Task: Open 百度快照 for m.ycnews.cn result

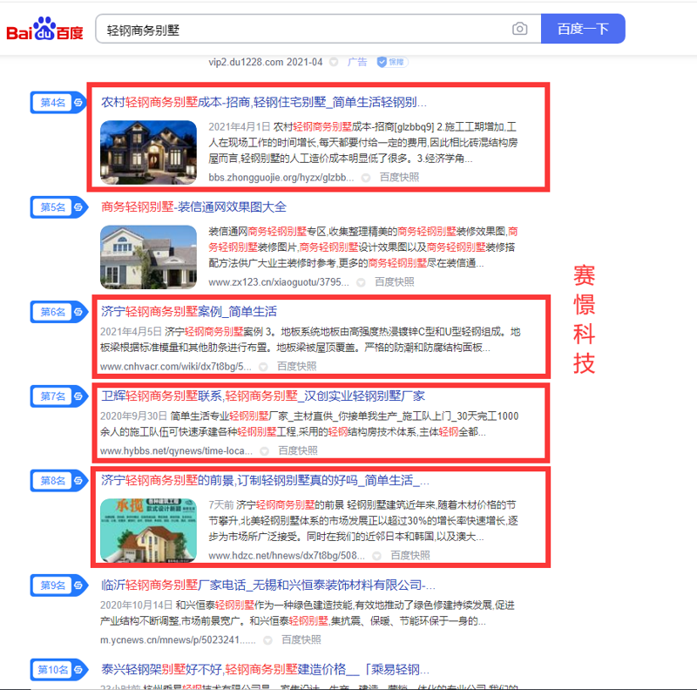Action: tap(301, 639)
